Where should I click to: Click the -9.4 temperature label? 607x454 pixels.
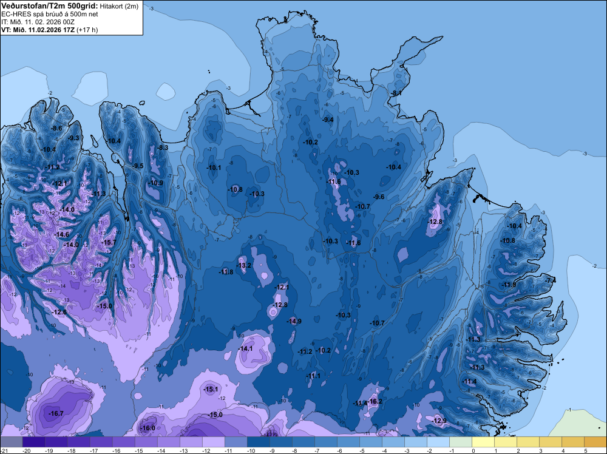tap(328, 120)
